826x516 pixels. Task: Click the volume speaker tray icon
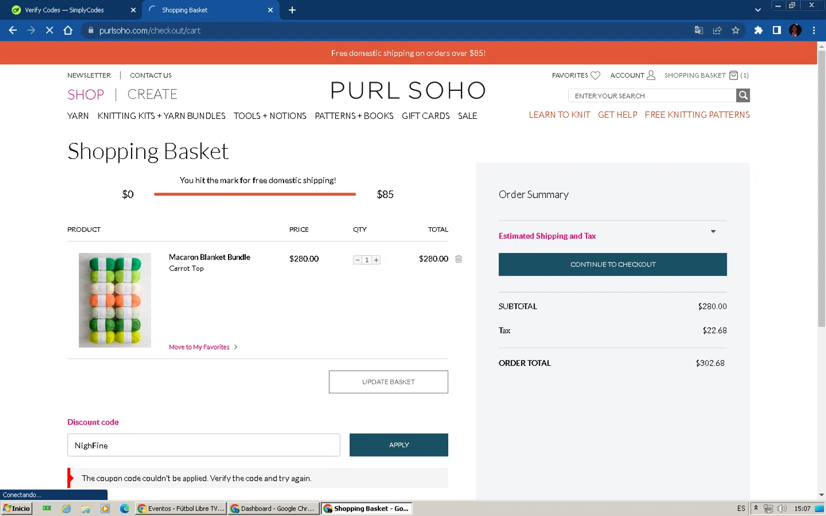[782, 508]
